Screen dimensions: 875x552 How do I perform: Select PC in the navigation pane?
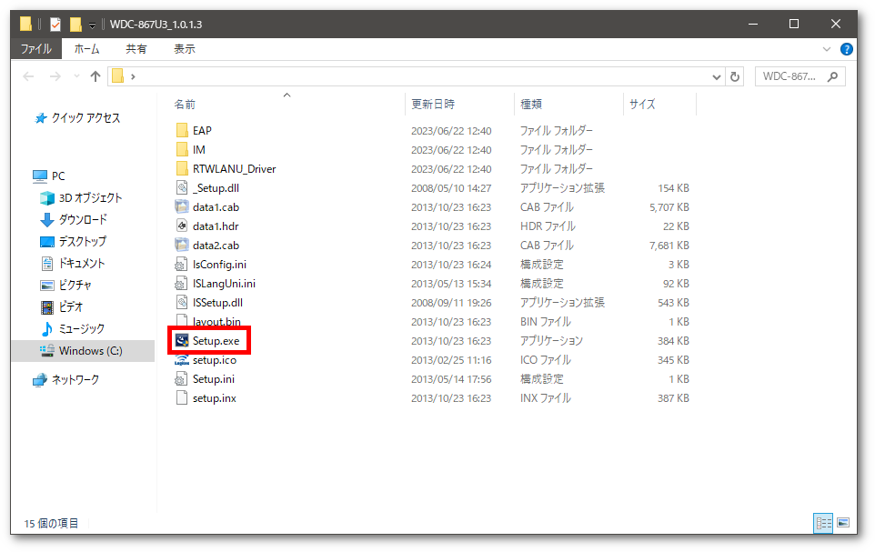point(48,176)
